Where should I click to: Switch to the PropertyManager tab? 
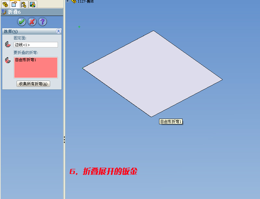15,4
